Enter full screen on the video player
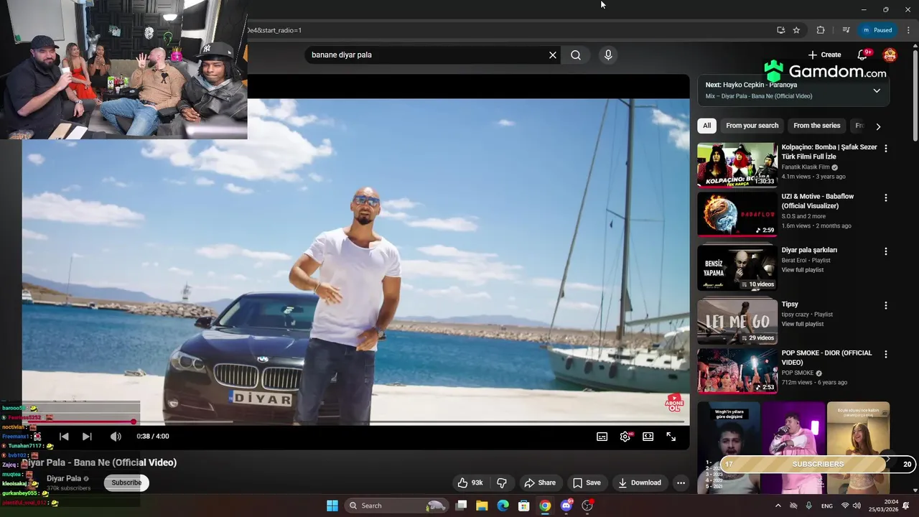Viewport: 919px width, 517px height. point(671,437)
